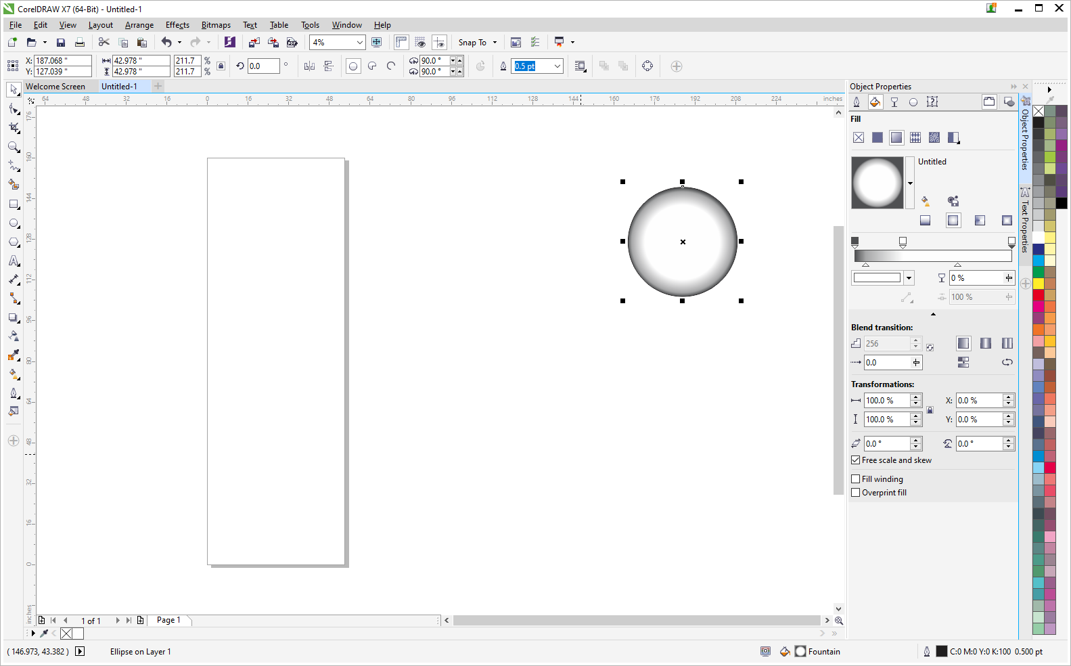Viewport: 1071px width, 666px height.
Task: Select the Pick tool in the toolbox
Action: [x=14, y=90]
